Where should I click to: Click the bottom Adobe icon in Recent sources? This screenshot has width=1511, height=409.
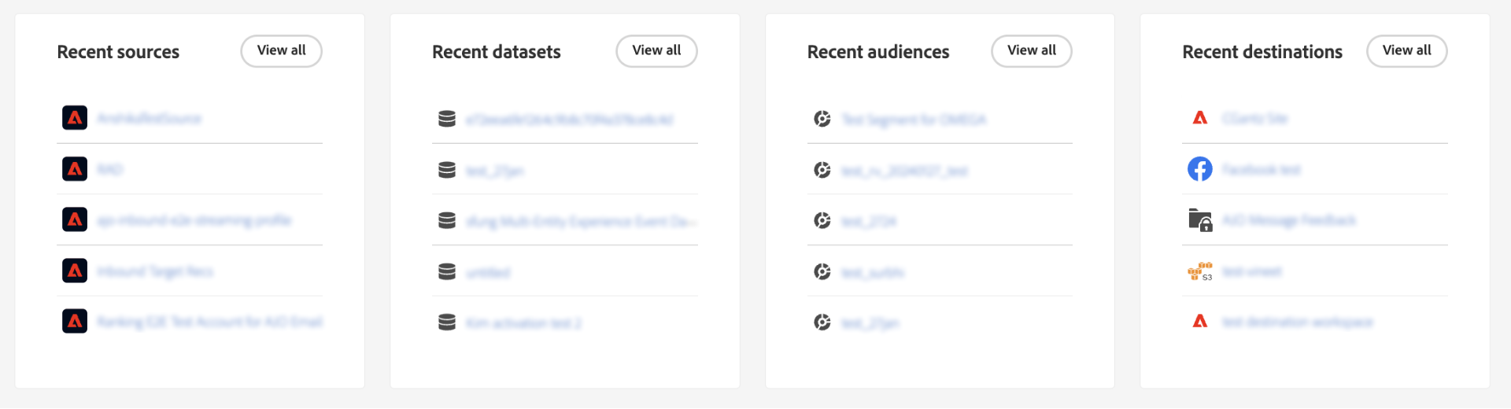coord(75,321)
